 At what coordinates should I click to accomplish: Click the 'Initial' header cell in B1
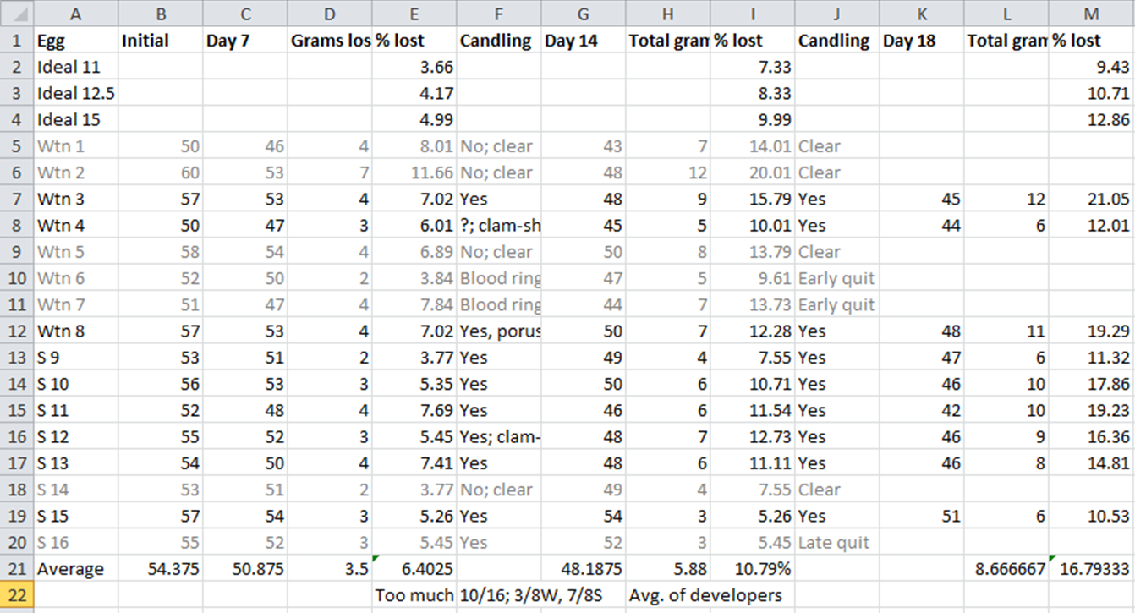click(161, 41)
